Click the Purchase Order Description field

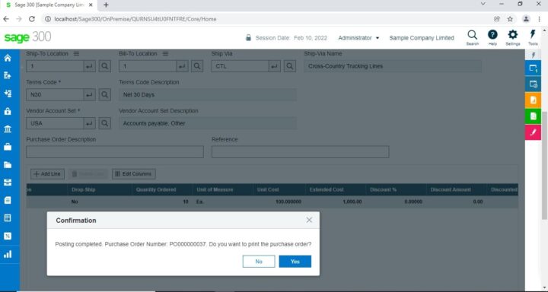pyautogui.click(x=115, y=152)
